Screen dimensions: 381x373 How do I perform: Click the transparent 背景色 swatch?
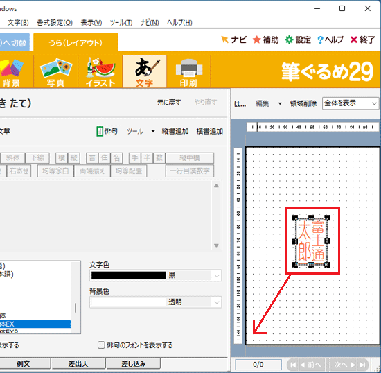pyautogui.click(x=129, y=302)
